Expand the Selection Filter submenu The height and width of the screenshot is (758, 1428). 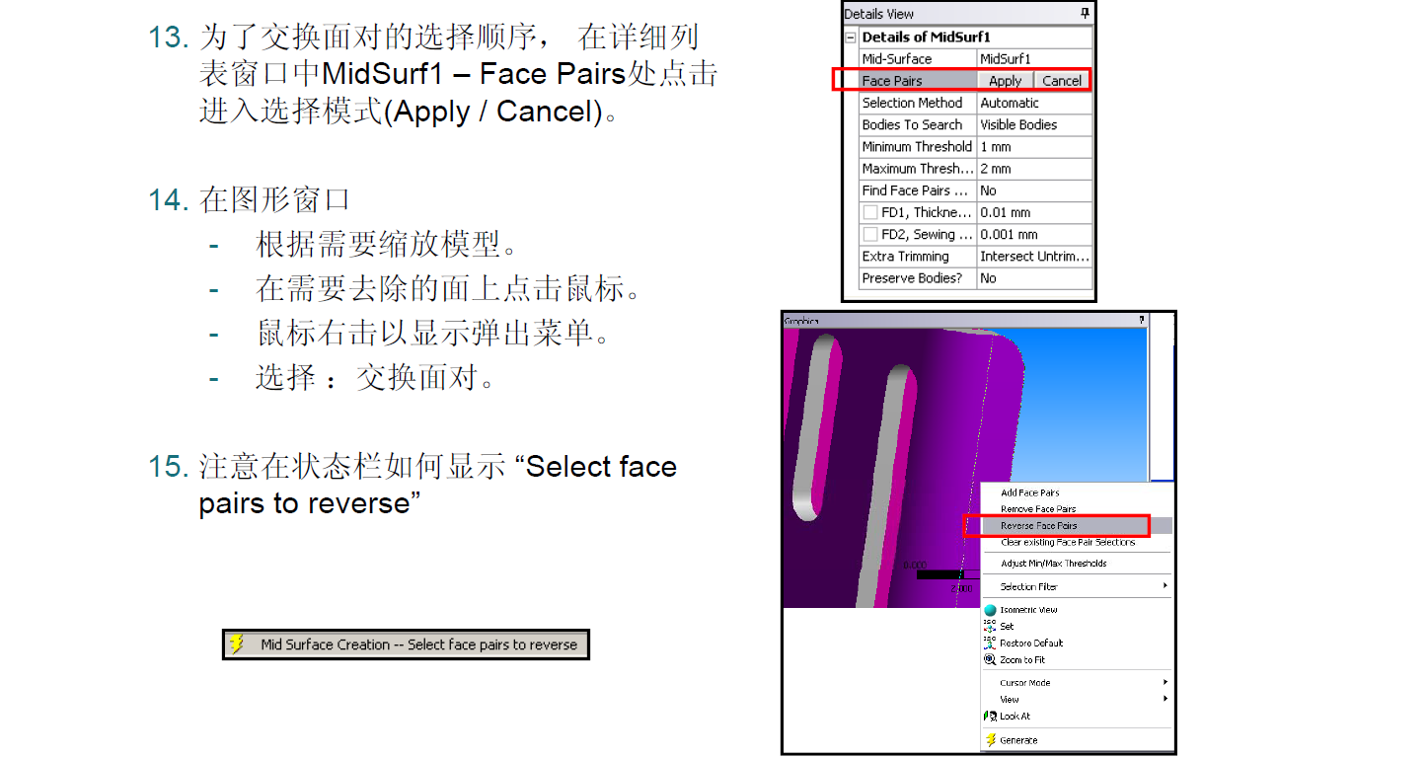[1165, 586]
